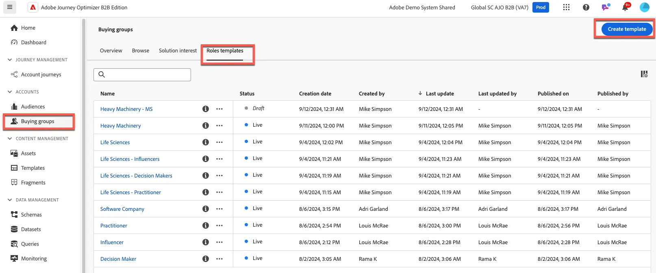The image size is (656, 273).
Task: Open the hamburger navigation menu
Action: point(10,7)
